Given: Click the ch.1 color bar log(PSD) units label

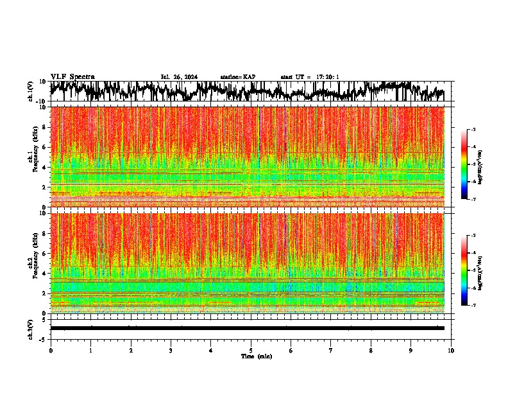Looking at the screenshot, I should pos(480,168).
